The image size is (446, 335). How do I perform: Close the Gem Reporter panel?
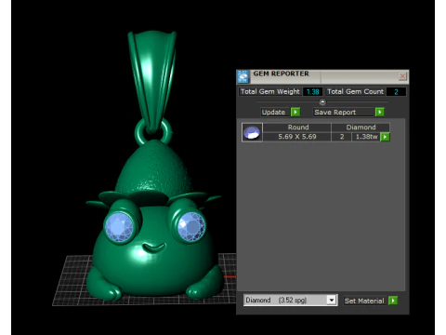tap(402, 76)
